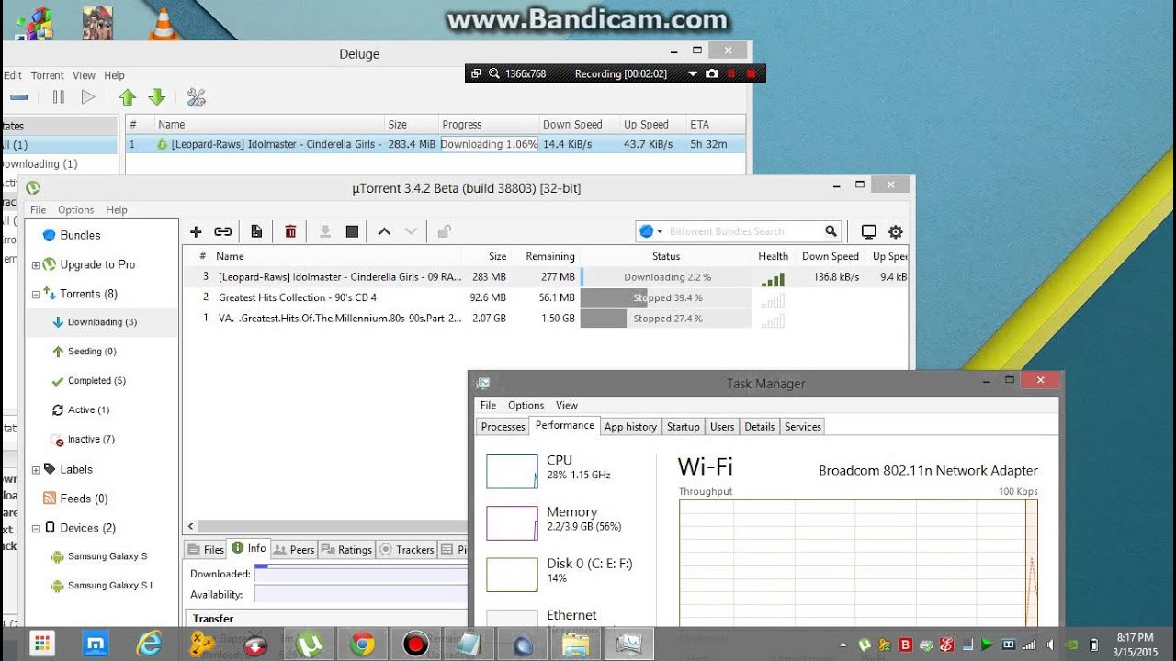Click Deluge pause torrent icon

click(59, 96)
